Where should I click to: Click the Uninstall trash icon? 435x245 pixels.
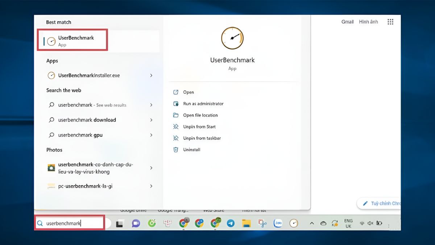point(176,150)
